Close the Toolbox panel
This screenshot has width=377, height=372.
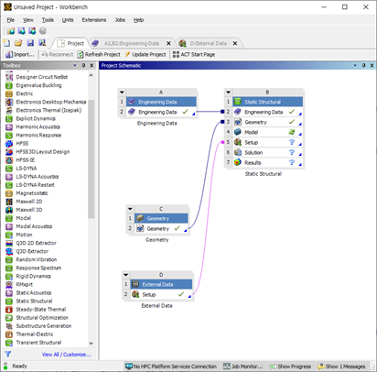pyautogui.click(x=92, y=65)
